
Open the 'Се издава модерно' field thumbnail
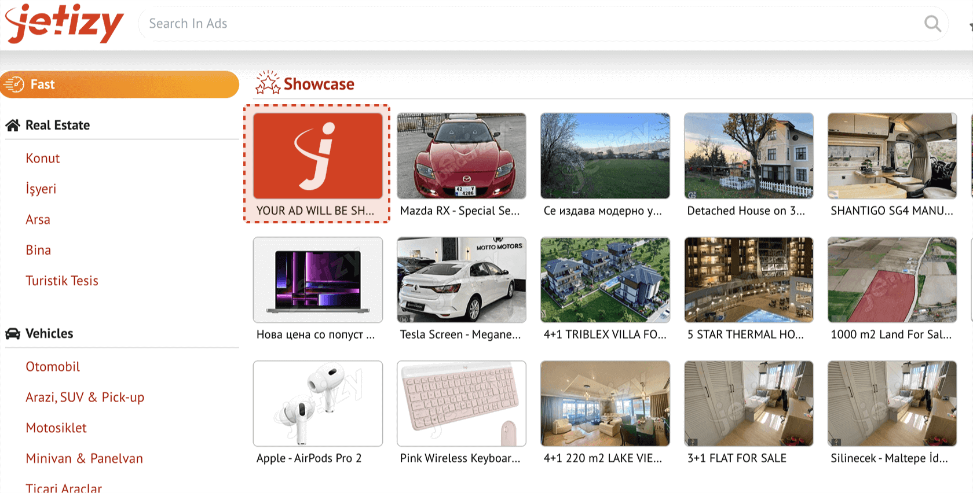605,156
